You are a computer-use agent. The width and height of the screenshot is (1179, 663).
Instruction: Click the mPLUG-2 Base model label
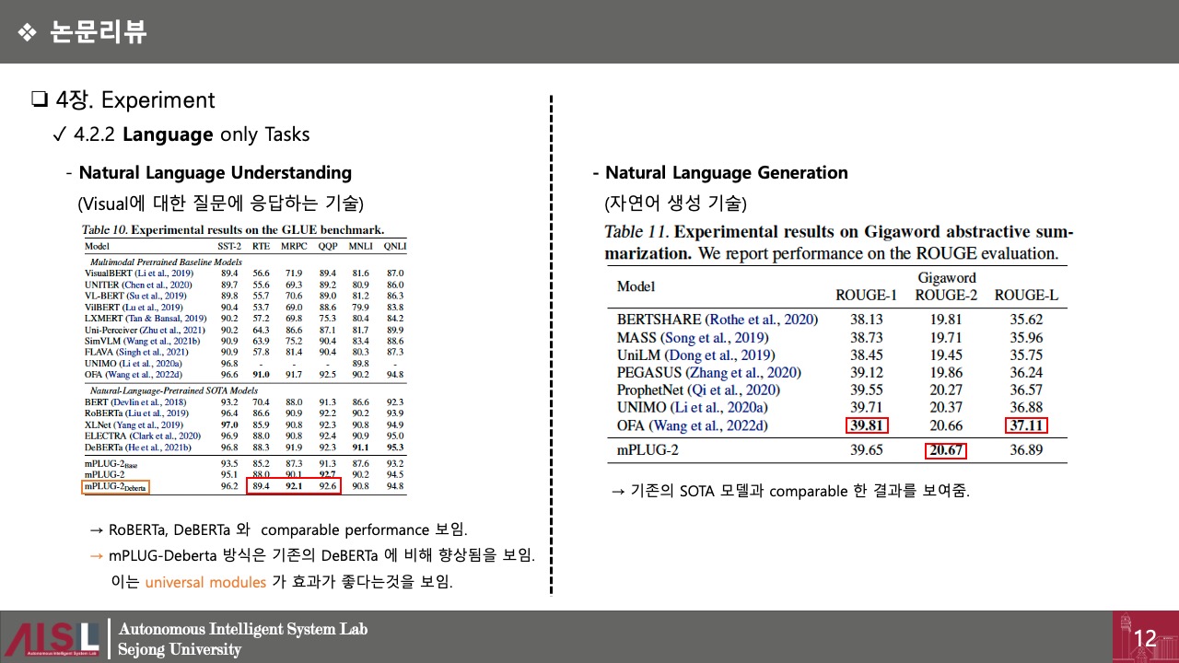[110, 464]
